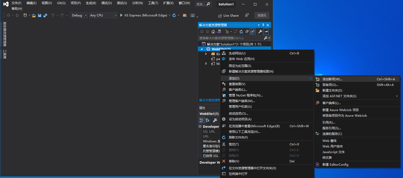Select 管理 NuGet 程序包(N)... menu entry
This screenshot has height=178, width=403.
click(x=267, y=95)
